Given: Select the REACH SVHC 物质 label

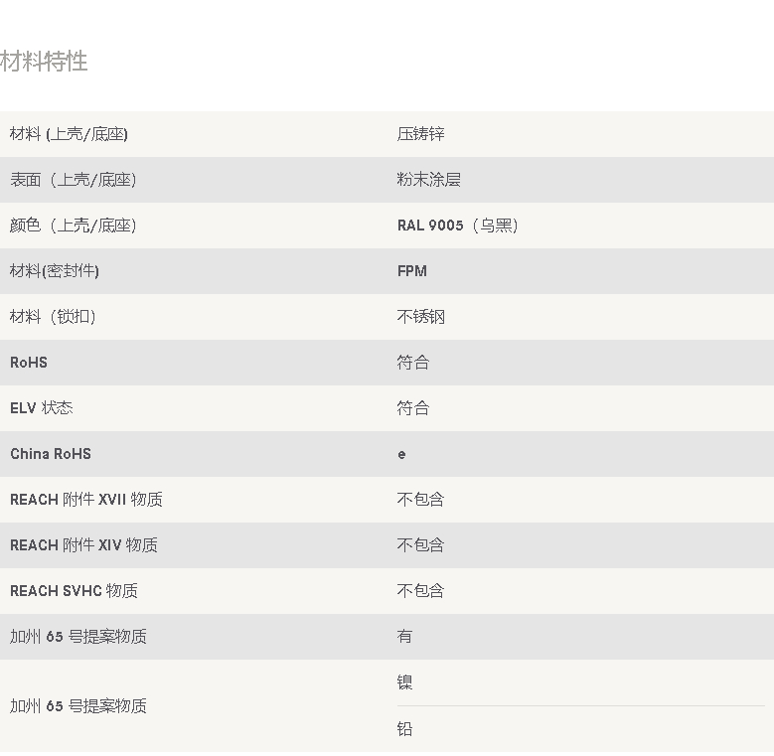Looking at the screenshot, I should click(74, 591).
